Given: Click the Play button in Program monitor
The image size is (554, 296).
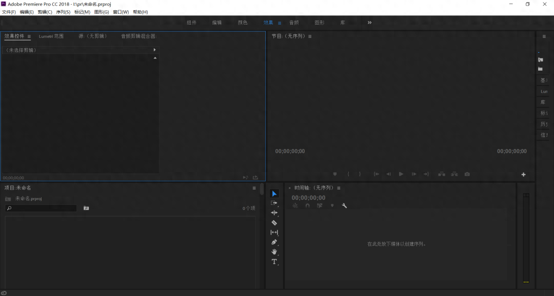Looking at the screenshot, I should coord(401,174).
